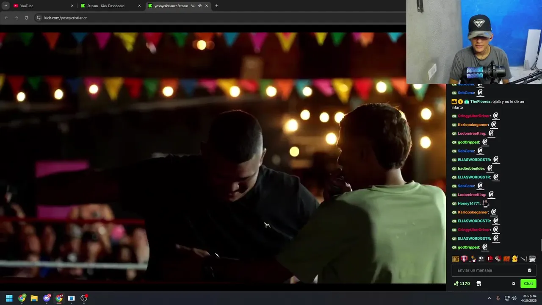
Task: Open TheFloorez's chat profile
Action: pyautogui.click(x=481, y=102)
